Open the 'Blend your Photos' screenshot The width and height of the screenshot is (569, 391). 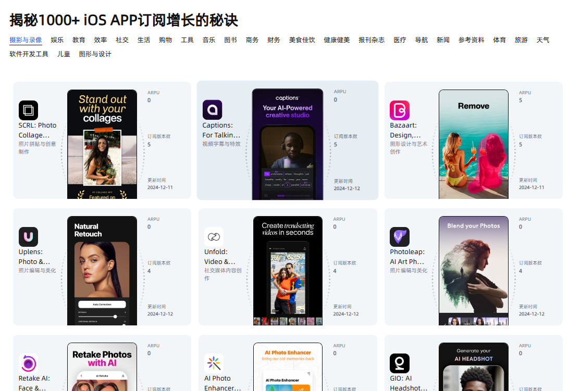point(473,271)
